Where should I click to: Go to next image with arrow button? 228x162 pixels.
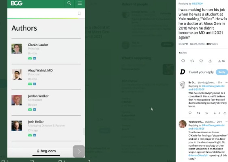[x=79, y=151]
